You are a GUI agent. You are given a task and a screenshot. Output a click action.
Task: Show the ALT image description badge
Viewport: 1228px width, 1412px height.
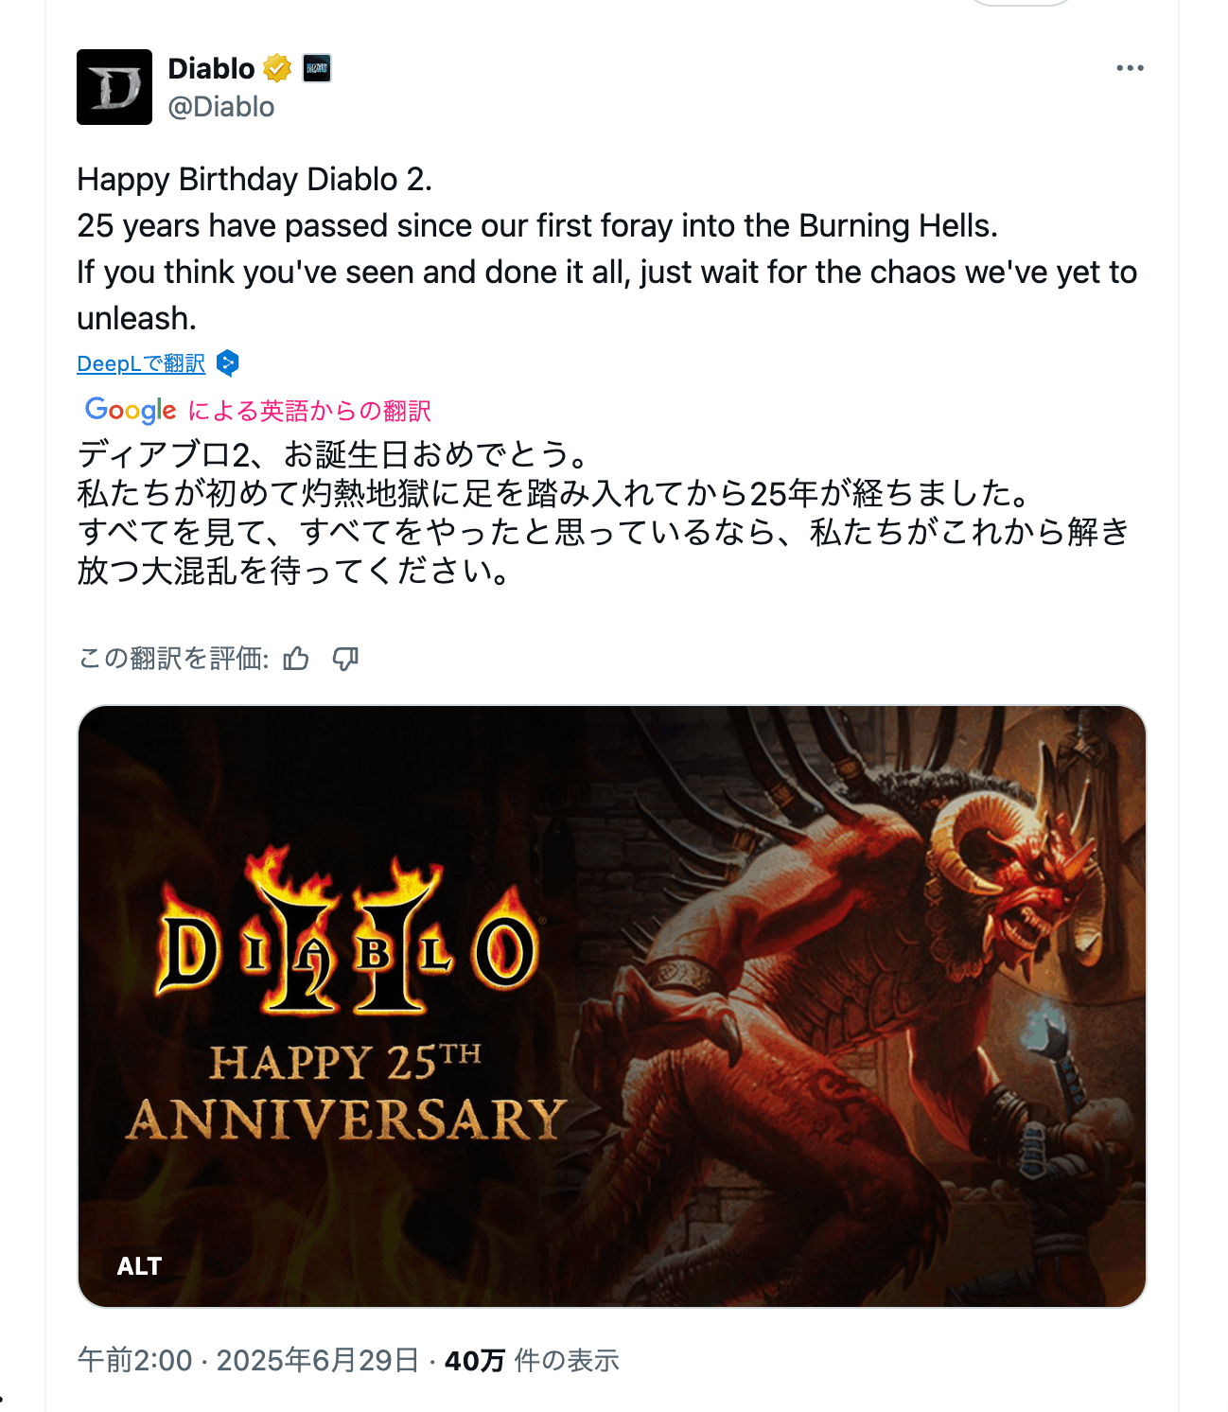pos(139,1266)
